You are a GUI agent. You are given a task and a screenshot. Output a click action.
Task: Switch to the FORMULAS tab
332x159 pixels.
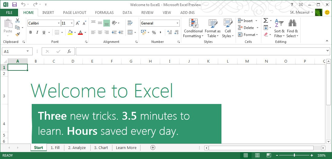pyautogui.click(x=105, y=12)
